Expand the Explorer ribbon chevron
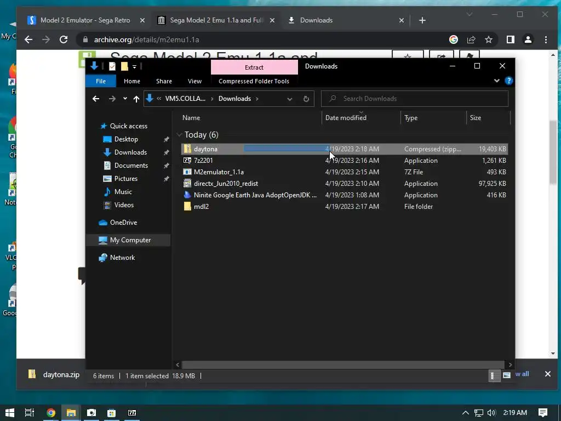561x421 pixels. [x=496, y=81]
